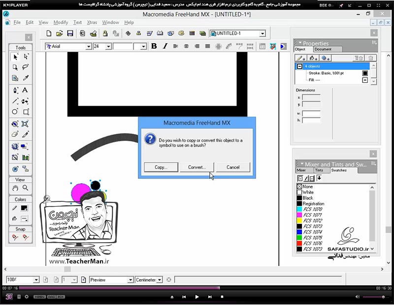The width and height of the screenshot is (394, 305).
Task: Select the Pen tool
Action: click(15, 90)
